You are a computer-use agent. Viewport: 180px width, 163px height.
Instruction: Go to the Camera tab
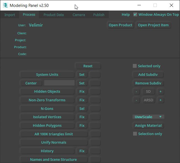tap(79, 15)
